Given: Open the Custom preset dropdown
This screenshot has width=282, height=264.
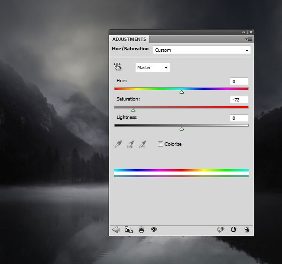Looking at the screenshot, I should pyautogui.click(x=202, y=50).
